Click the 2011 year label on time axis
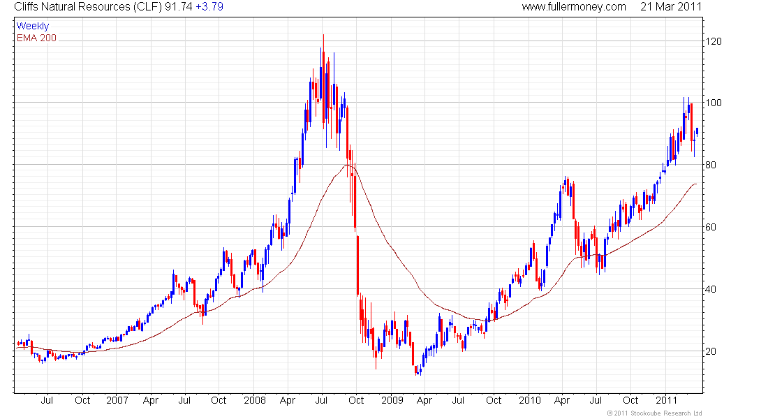This screenshot has width=768, height=419. (666, 400)
